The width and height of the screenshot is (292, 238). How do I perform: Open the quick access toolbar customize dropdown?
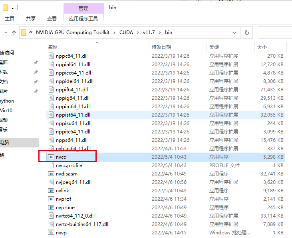(x=12, y=8)
